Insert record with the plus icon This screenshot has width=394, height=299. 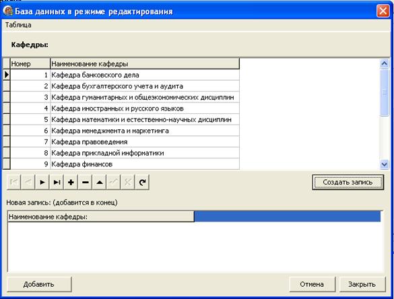71,182
